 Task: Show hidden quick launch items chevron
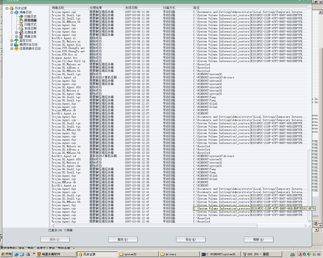(34, 254)
